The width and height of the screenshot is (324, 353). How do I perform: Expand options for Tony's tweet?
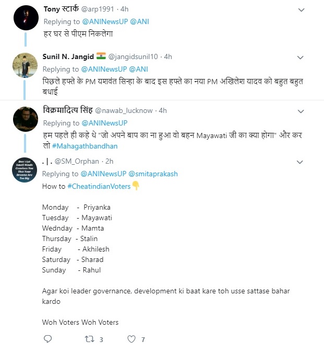301,10
